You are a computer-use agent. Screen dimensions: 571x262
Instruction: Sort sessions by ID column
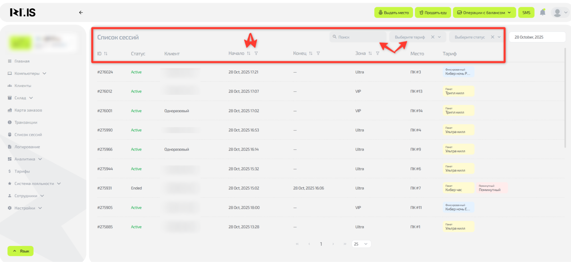[x=106, y=53]
